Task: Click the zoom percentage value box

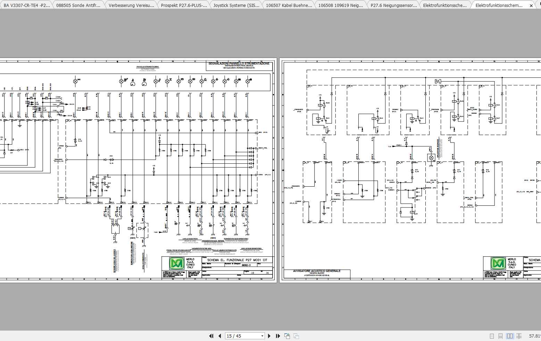Action: coord(534,336)
